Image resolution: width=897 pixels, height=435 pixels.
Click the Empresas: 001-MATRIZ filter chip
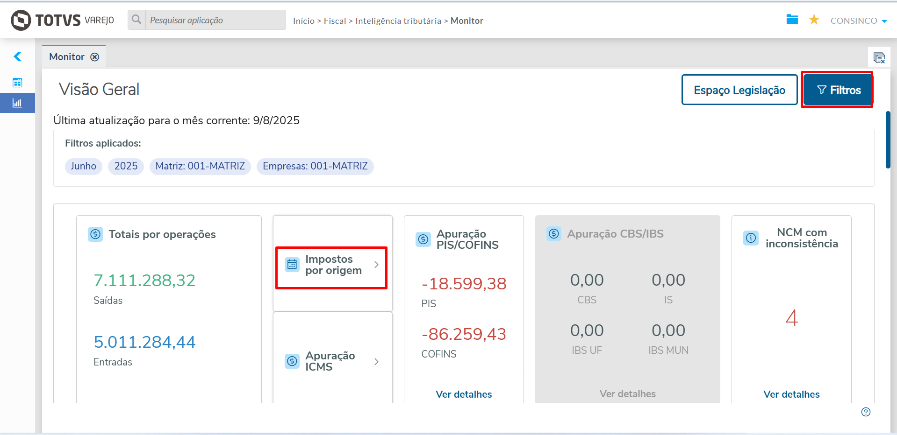[315, 166]
